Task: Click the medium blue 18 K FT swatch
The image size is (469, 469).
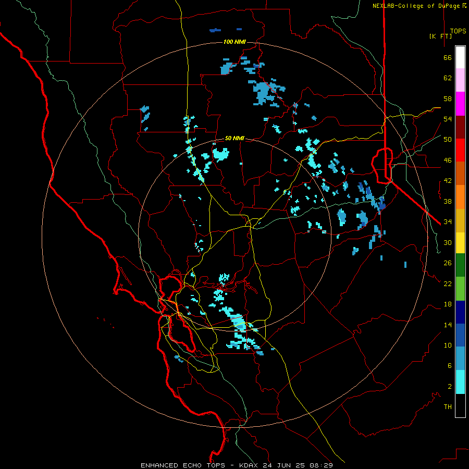Action: (460, 335)
